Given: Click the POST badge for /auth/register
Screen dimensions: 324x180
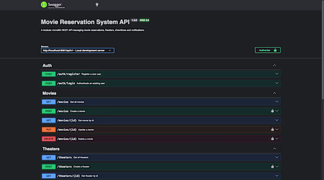Looking at the screenshot, I should point(49,74).
